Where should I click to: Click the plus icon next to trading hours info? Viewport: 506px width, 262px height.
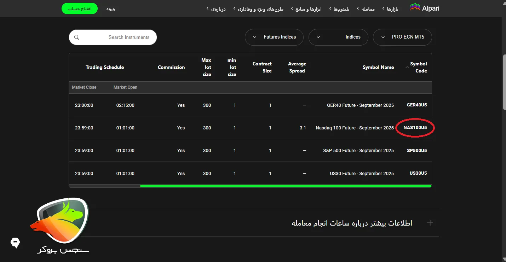pos(430,223)
